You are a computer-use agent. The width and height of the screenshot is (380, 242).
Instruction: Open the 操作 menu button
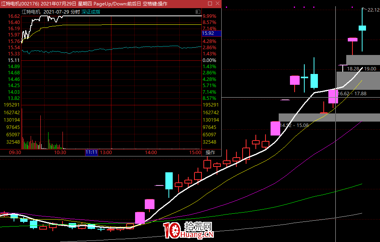tap(210, 152)
